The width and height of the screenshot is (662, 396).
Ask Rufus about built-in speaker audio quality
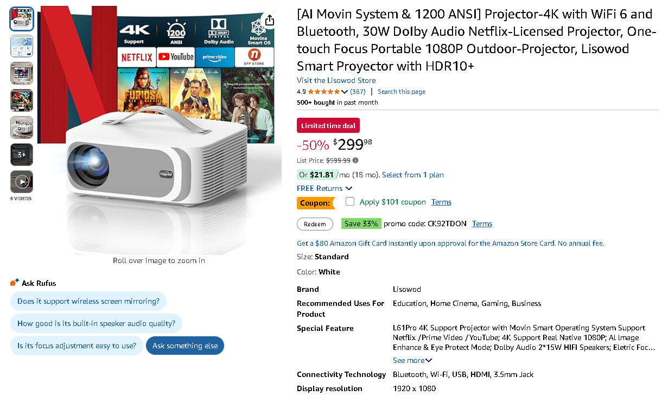coord(96,323)
